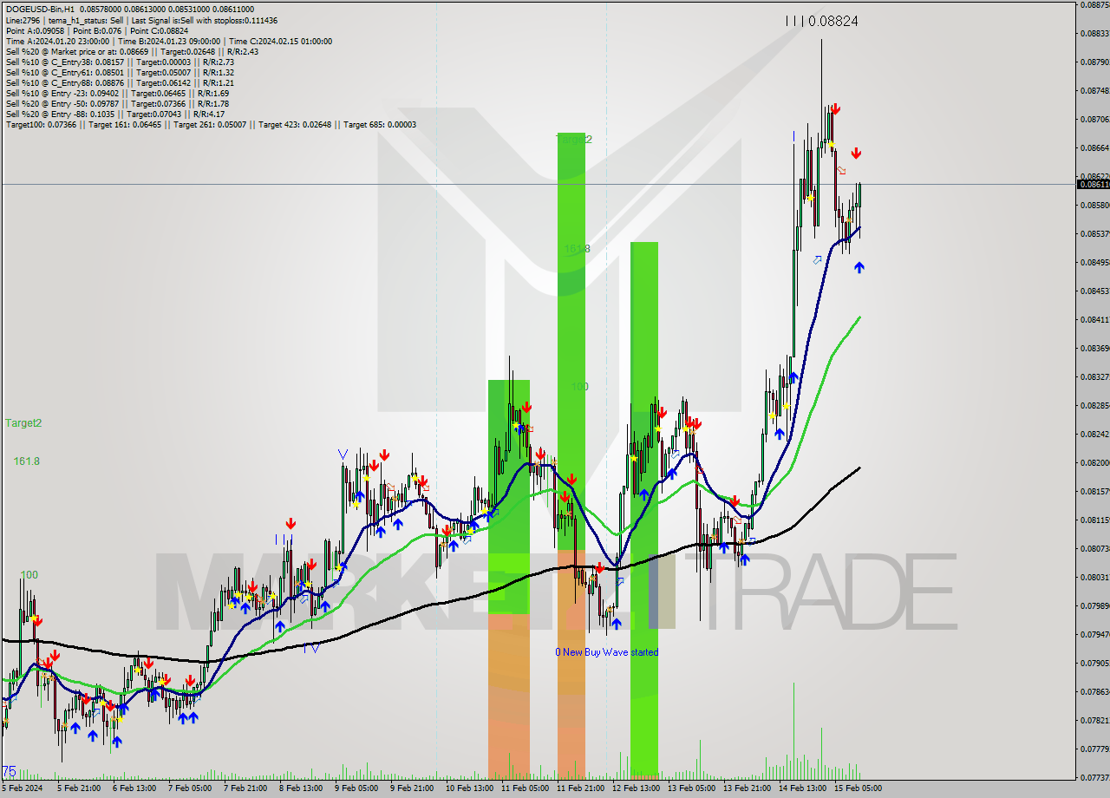Click the '15 Feb 05:00' time label

[858, 788]
